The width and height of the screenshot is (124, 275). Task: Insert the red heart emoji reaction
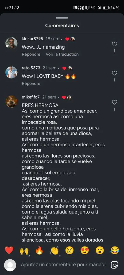point(9,250)
